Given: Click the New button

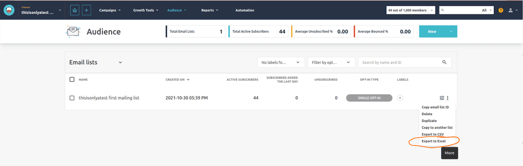Looking at the screenshot, I should [432, 31].
